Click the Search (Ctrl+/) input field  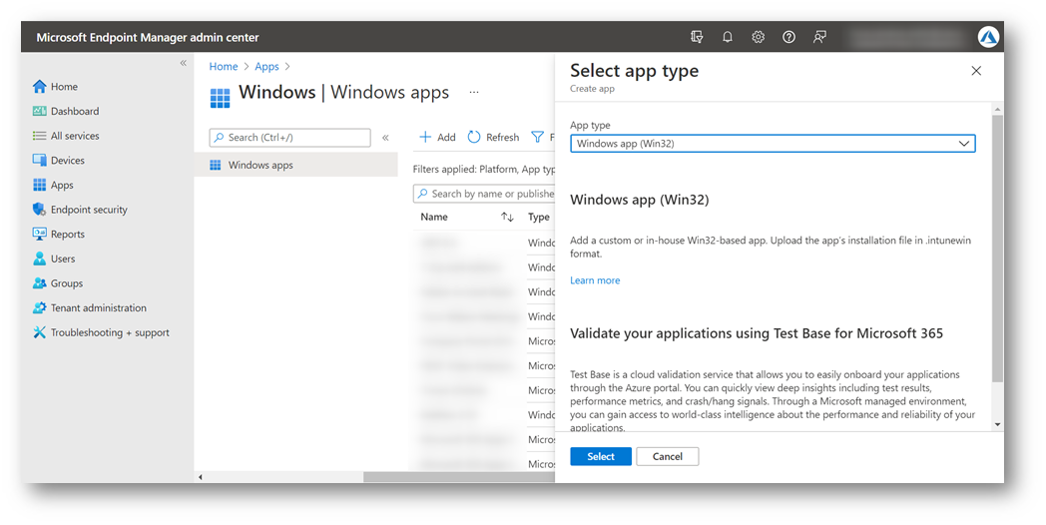pos(290,138)
